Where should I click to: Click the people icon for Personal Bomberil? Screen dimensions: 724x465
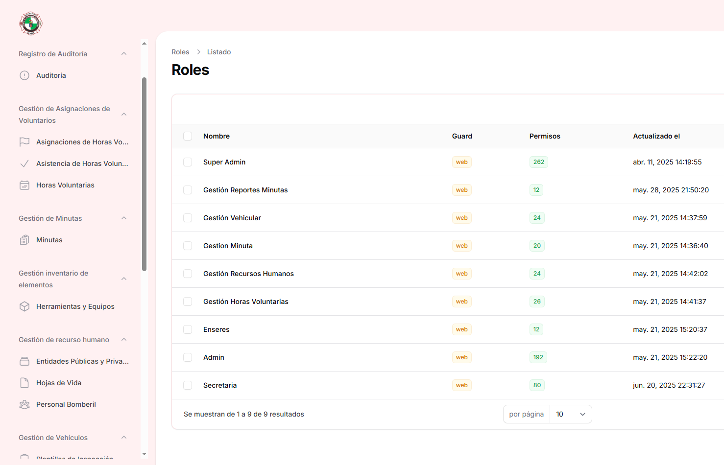(24, 404)
